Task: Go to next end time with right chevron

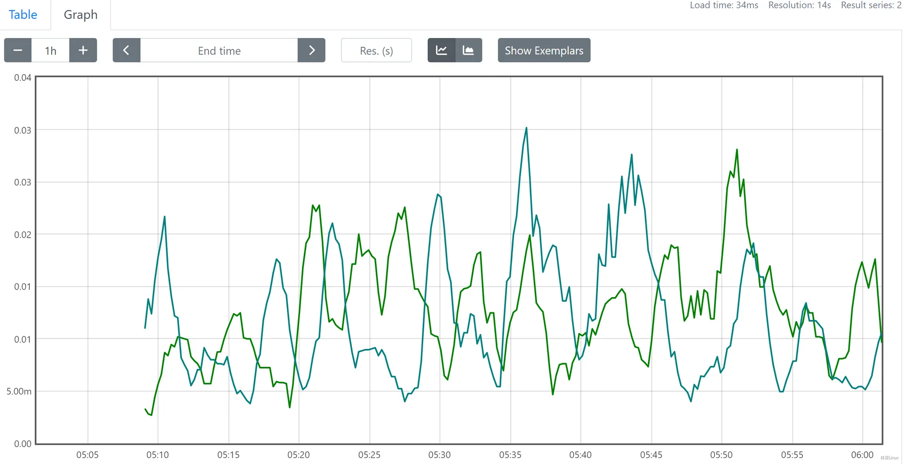Action: pyautogui.click(x=311, y=50)
